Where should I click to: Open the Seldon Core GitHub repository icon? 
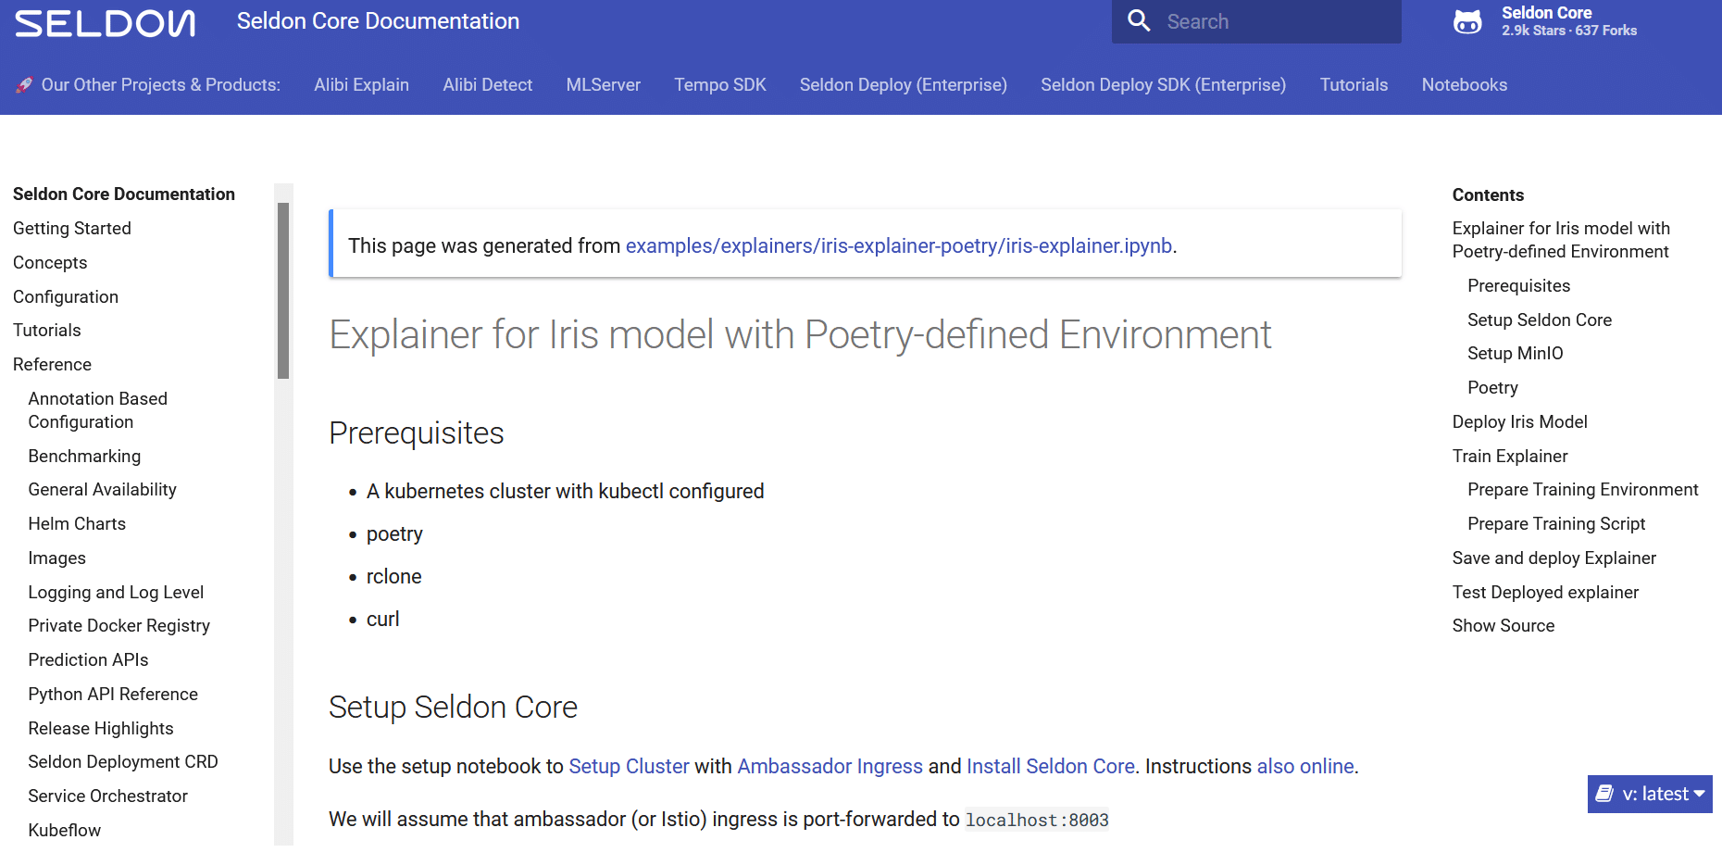[1467, 21]
